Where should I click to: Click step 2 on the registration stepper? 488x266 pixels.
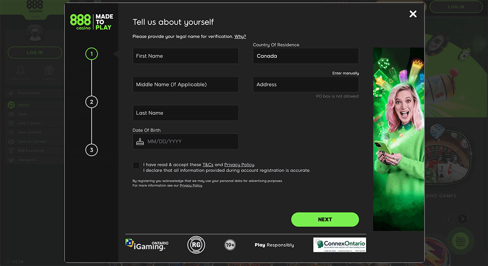[91, 102]
